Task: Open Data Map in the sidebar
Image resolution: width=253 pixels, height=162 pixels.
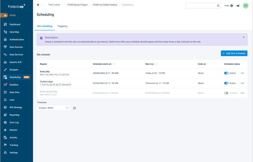Action: [x=14, y=32]
